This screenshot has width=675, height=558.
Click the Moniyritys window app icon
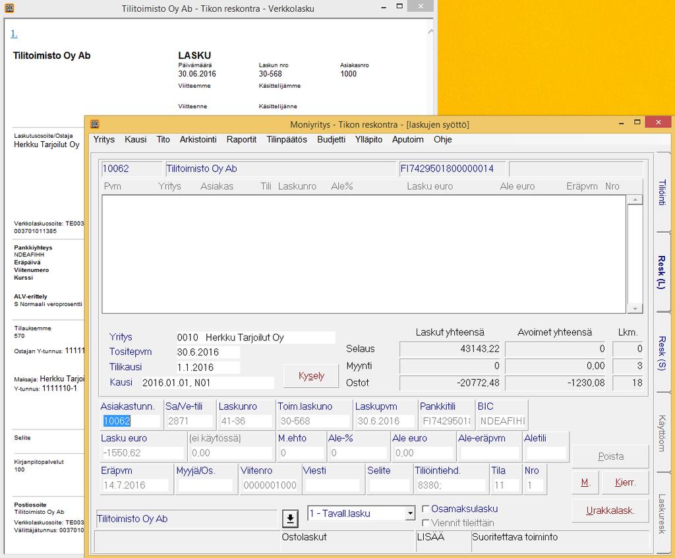[x=95, y=125]
